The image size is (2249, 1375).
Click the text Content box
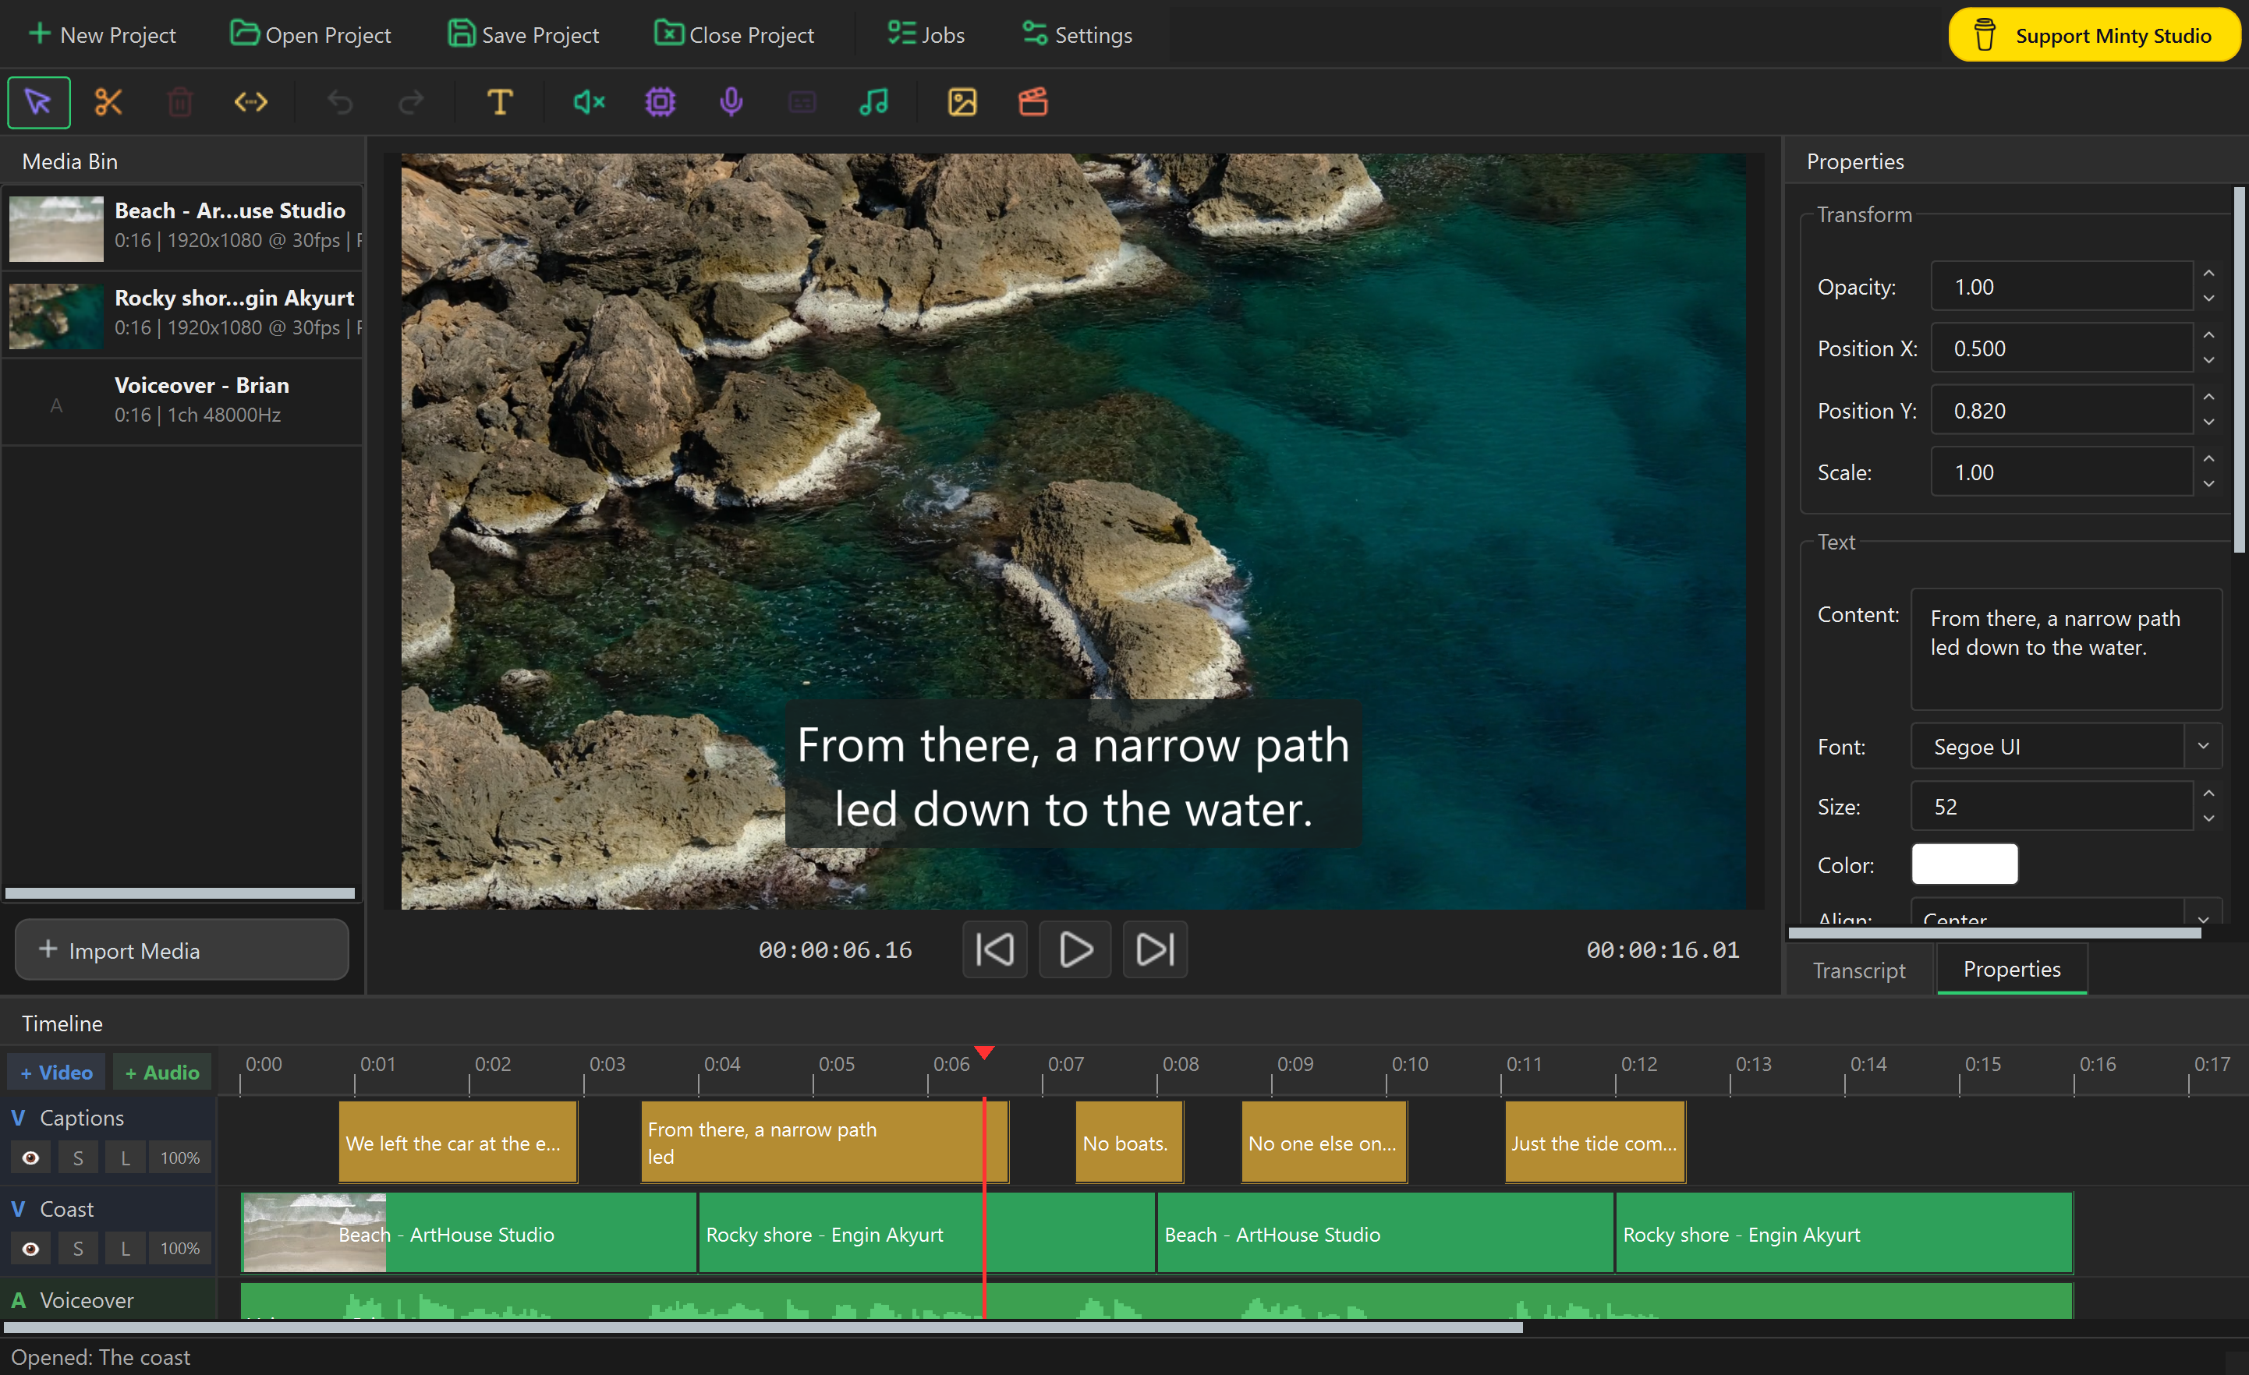[2066, 649]
